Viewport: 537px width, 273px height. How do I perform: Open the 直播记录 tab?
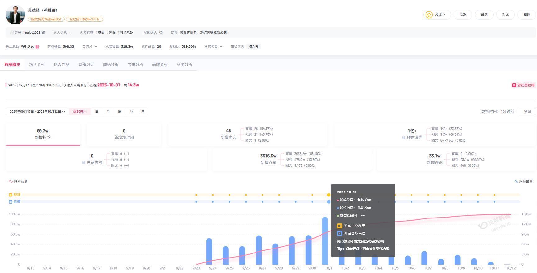click(x=86, y=64)
